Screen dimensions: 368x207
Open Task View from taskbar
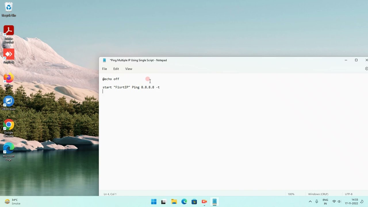tap(163, 202)
